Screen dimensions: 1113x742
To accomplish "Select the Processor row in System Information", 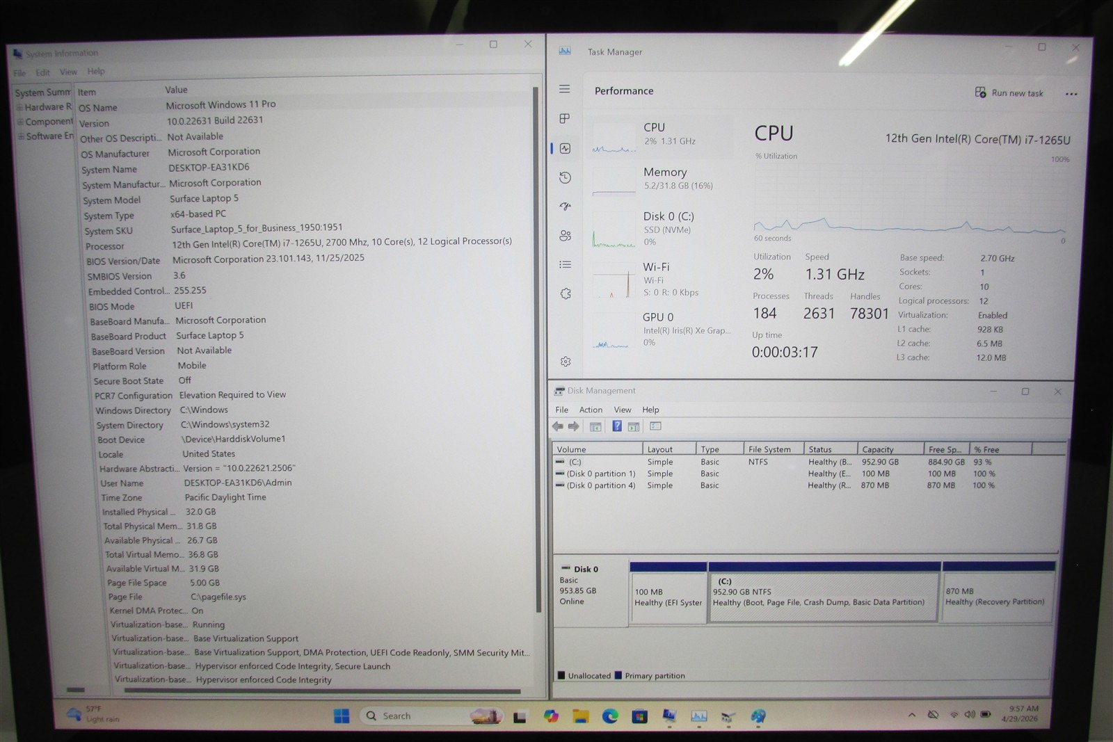I will (306, 243).
